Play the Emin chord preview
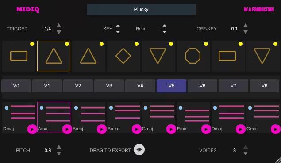 click(206, 129)
